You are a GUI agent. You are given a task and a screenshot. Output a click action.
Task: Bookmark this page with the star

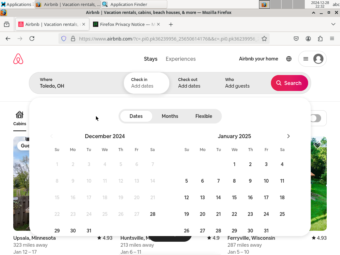coord(264,39)
